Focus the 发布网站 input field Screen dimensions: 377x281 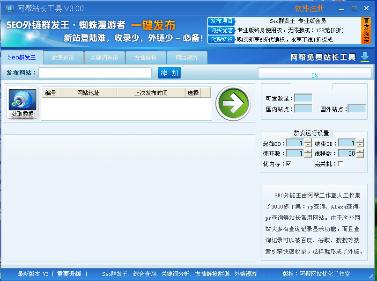95,72
